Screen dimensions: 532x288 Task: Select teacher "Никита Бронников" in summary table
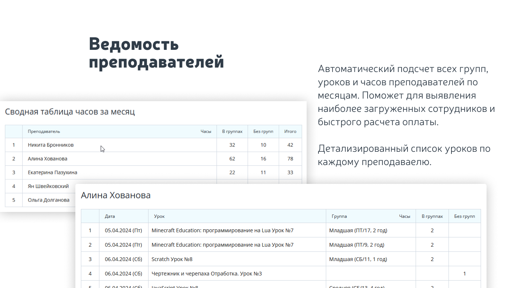51,145
